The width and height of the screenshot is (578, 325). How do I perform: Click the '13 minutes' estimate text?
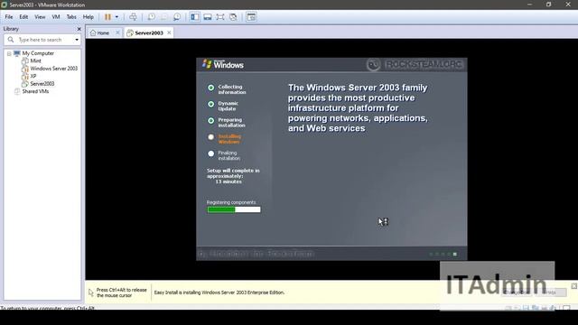point(228,181)
